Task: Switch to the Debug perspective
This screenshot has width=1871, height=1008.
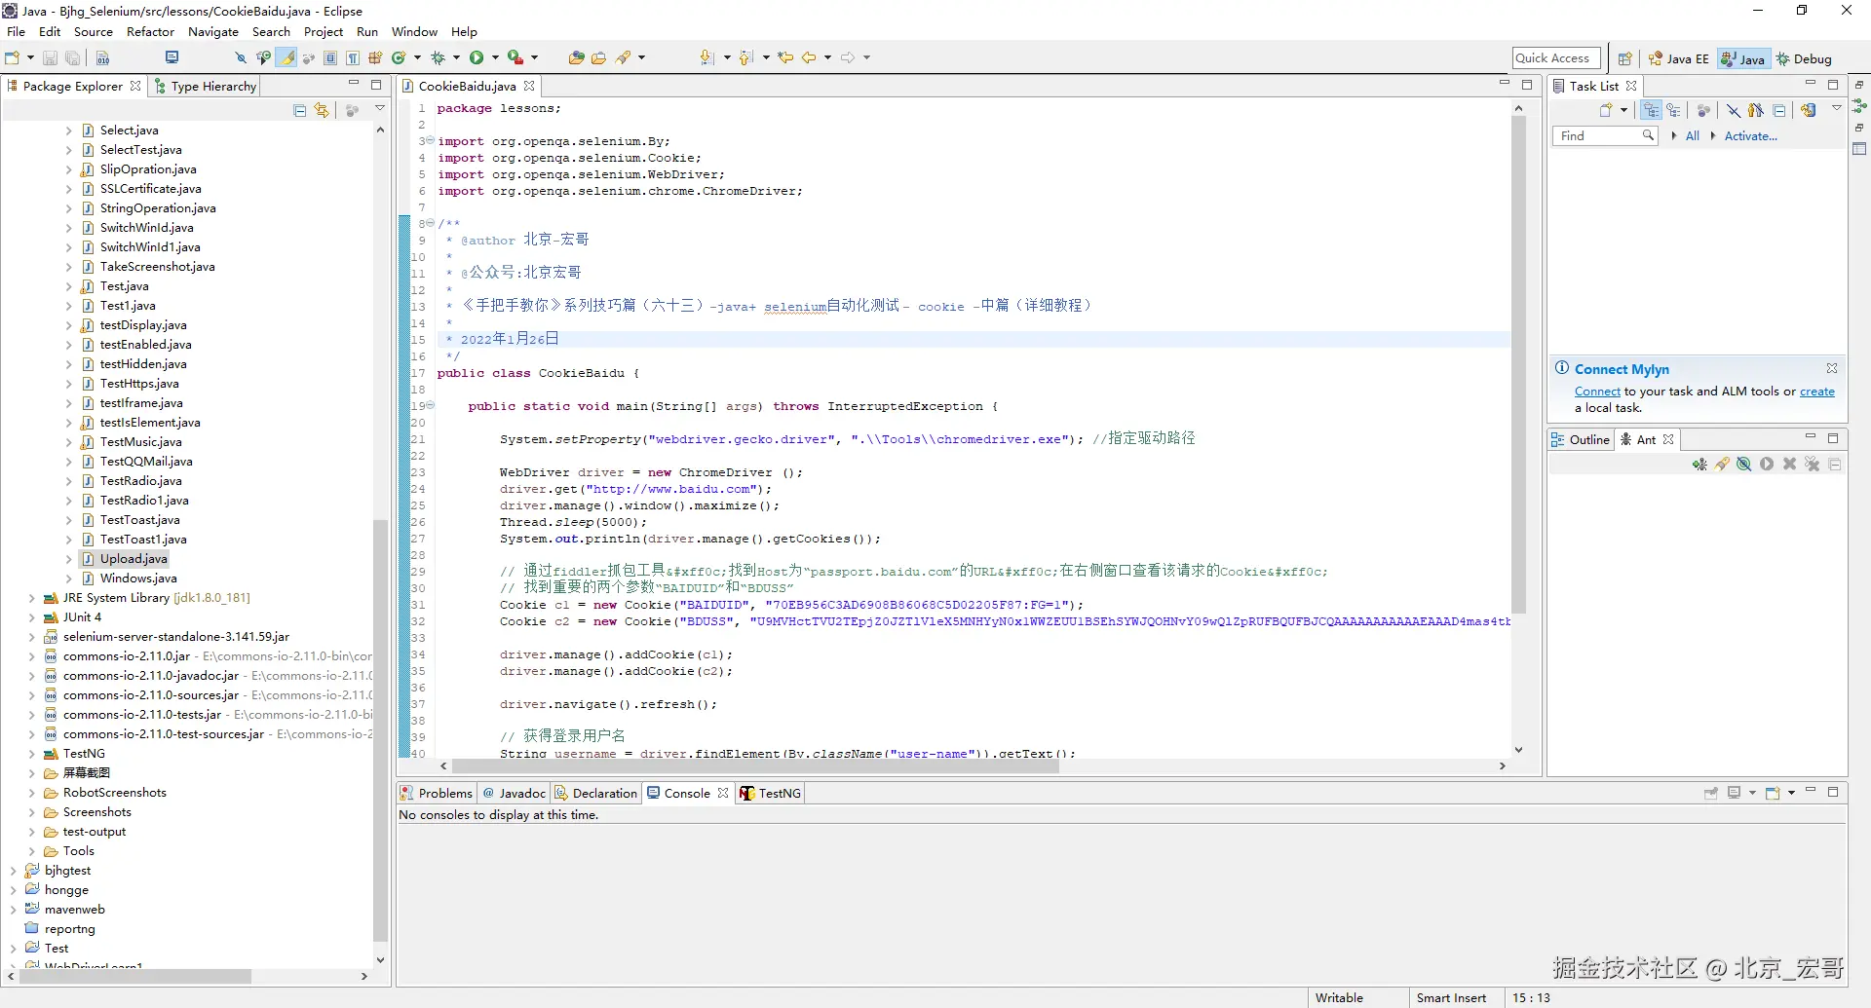Action: tap(1804, 58)
